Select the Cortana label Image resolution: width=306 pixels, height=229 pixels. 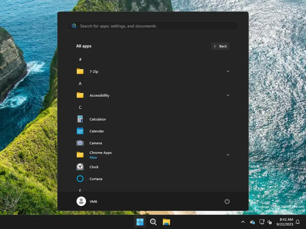[x=96, y=179]
